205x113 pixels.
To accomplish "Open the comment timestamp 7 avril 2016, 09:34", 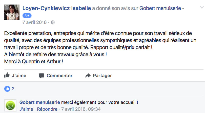I will [x=81, y=109].
